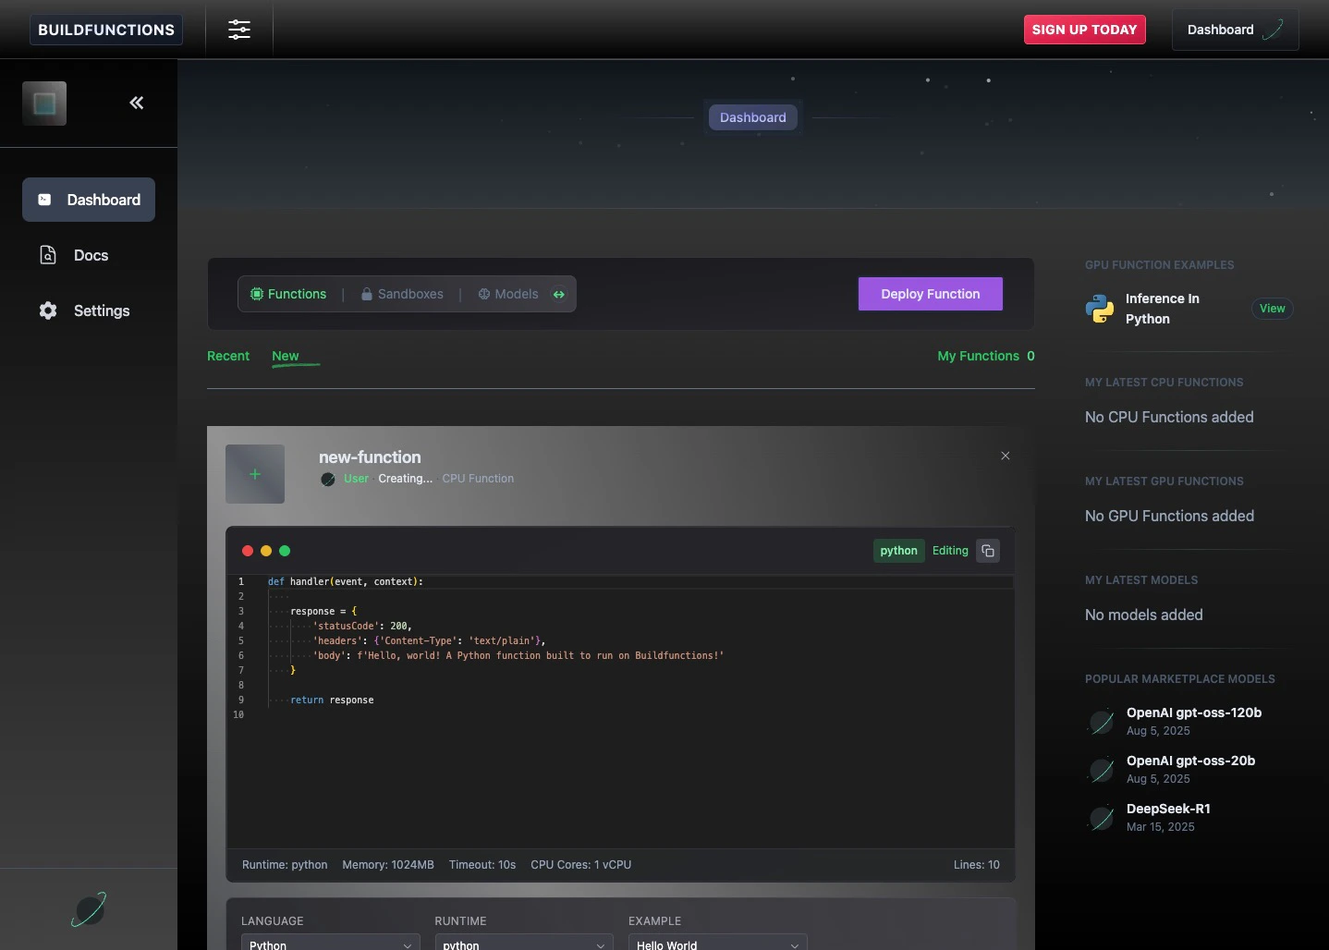The width and height of the screenshot is (1329, 950).
Task: View the Inference In Python example
Action: tap(1272, 309)
